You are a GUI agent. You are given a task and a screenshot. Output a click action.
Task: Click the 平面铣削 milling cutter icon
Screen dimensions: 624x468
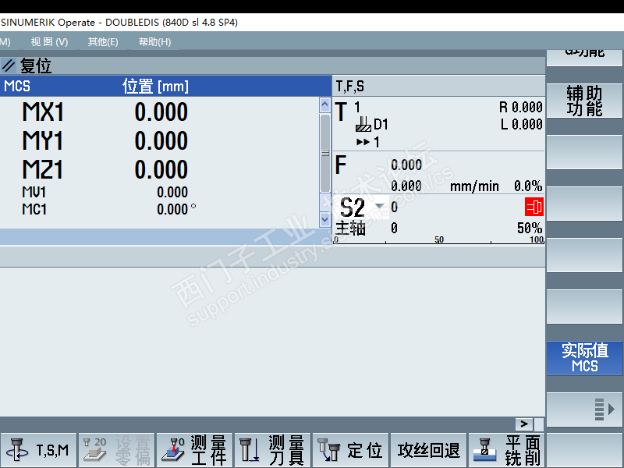coord(484,450)
